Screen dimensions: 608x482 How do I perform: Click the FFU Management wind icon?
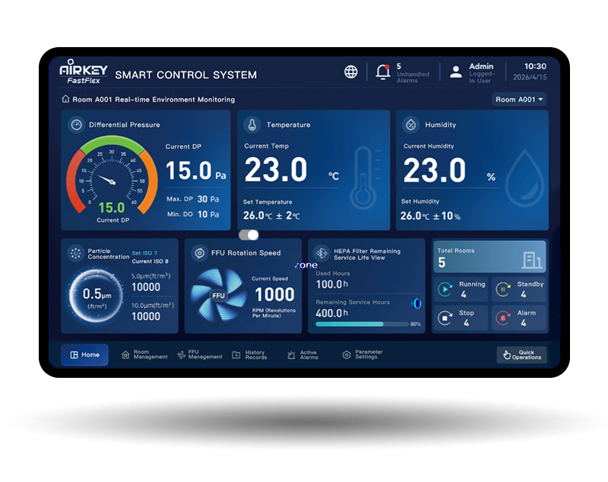pos(181,355)
